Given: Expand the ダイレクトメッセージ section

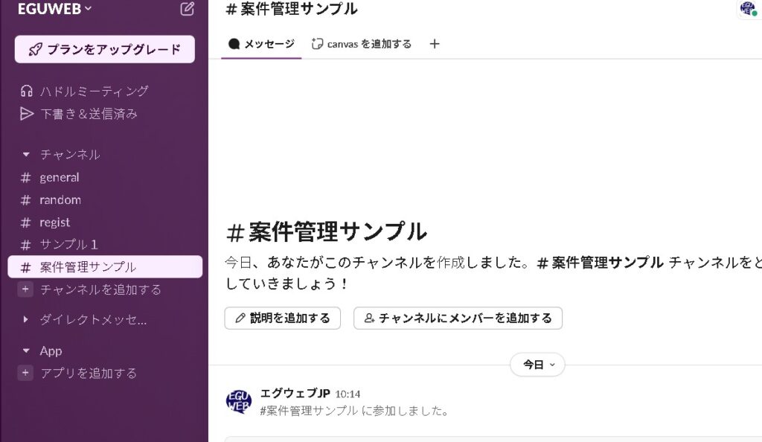Looking at the screenshot, I should pyautogui.click(x=26, y=320).
